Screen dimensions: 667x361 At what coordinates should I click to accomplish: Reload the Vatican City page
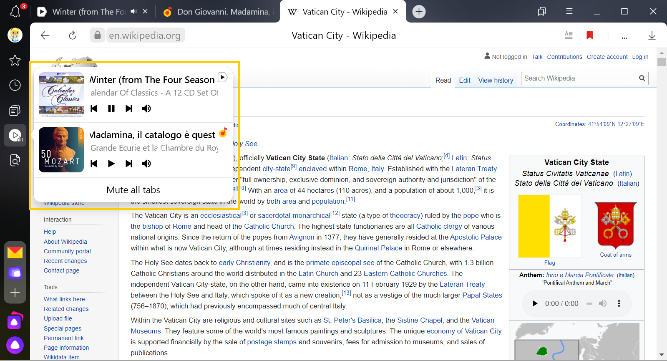pos(73,35)
